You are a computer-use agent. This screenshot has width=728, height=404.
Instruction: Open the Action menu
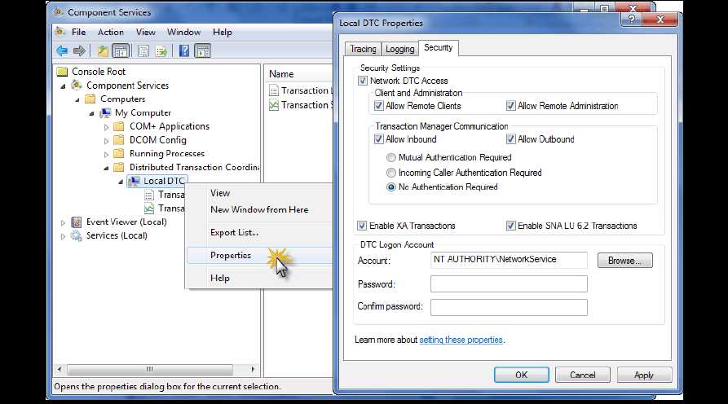(x=111, y=32)
